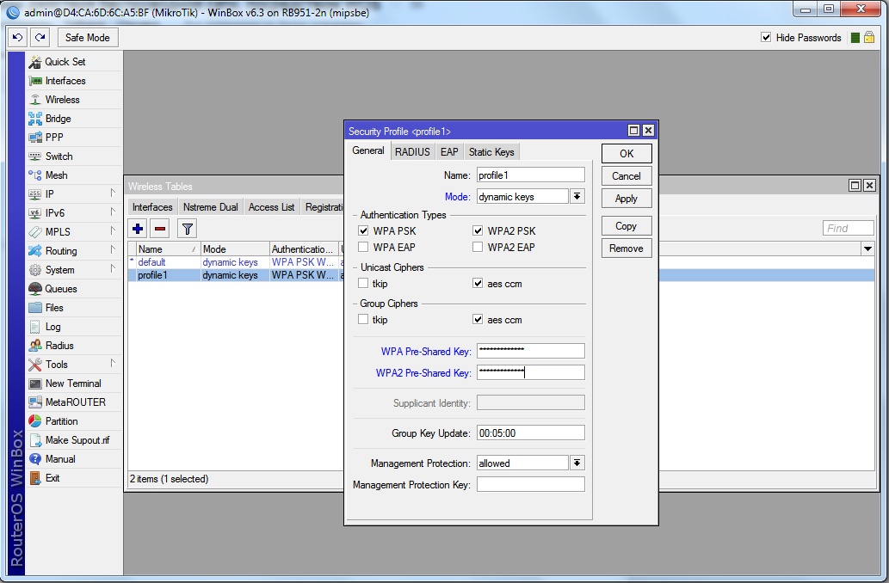Uncheck the WPA2 PSK authentication type

click(x=478, y=230)
